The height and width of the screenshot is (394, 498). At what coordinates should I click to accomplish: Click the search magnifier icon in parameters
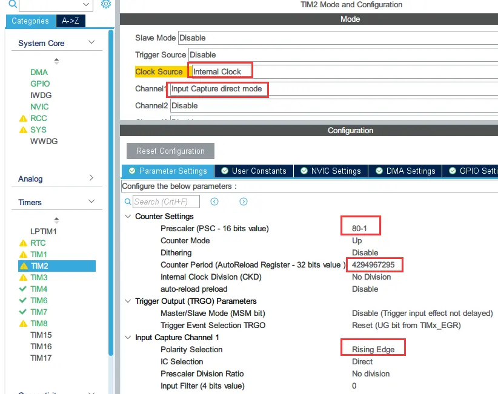point(127,202)
